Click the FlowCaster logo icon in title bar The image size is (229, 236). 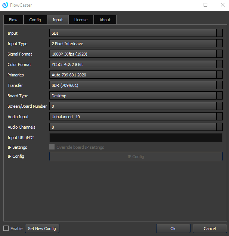click(x=5, y=5)
